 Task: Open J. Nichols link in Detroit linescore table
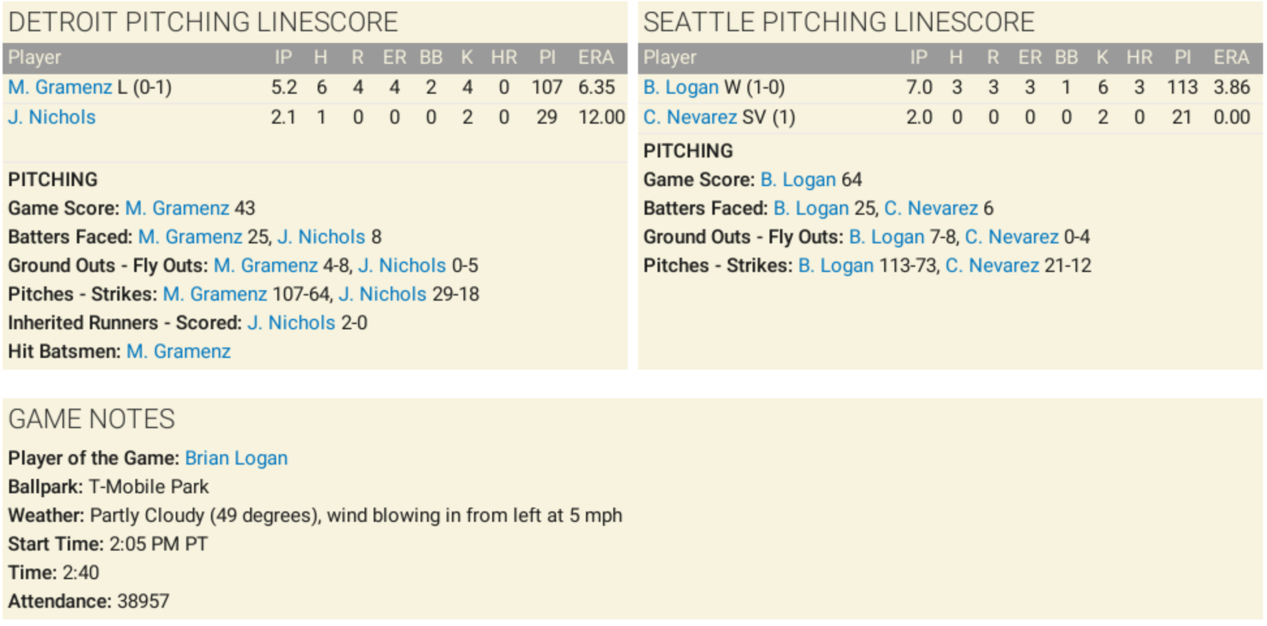tap(52, 117)
